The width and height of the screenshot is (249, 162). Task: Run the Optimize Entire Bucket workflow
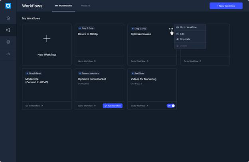tap(113, 106)
